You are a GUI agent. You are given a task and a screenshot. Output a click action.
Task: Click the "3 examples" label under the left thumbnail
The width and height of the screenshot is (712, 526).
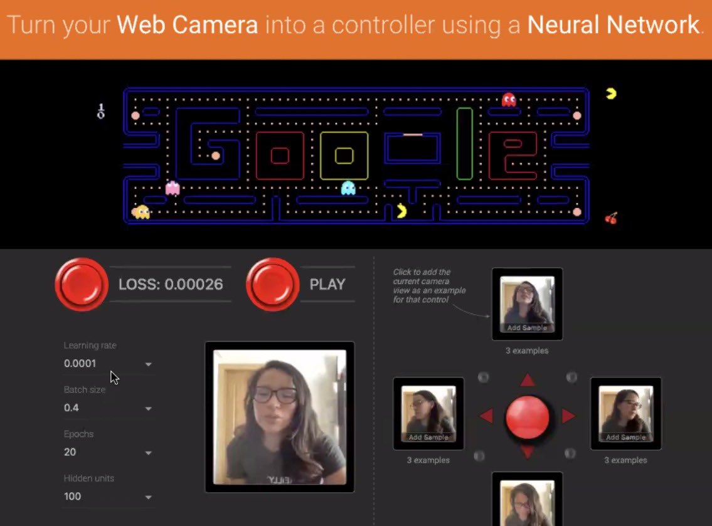tap(428, 460)
